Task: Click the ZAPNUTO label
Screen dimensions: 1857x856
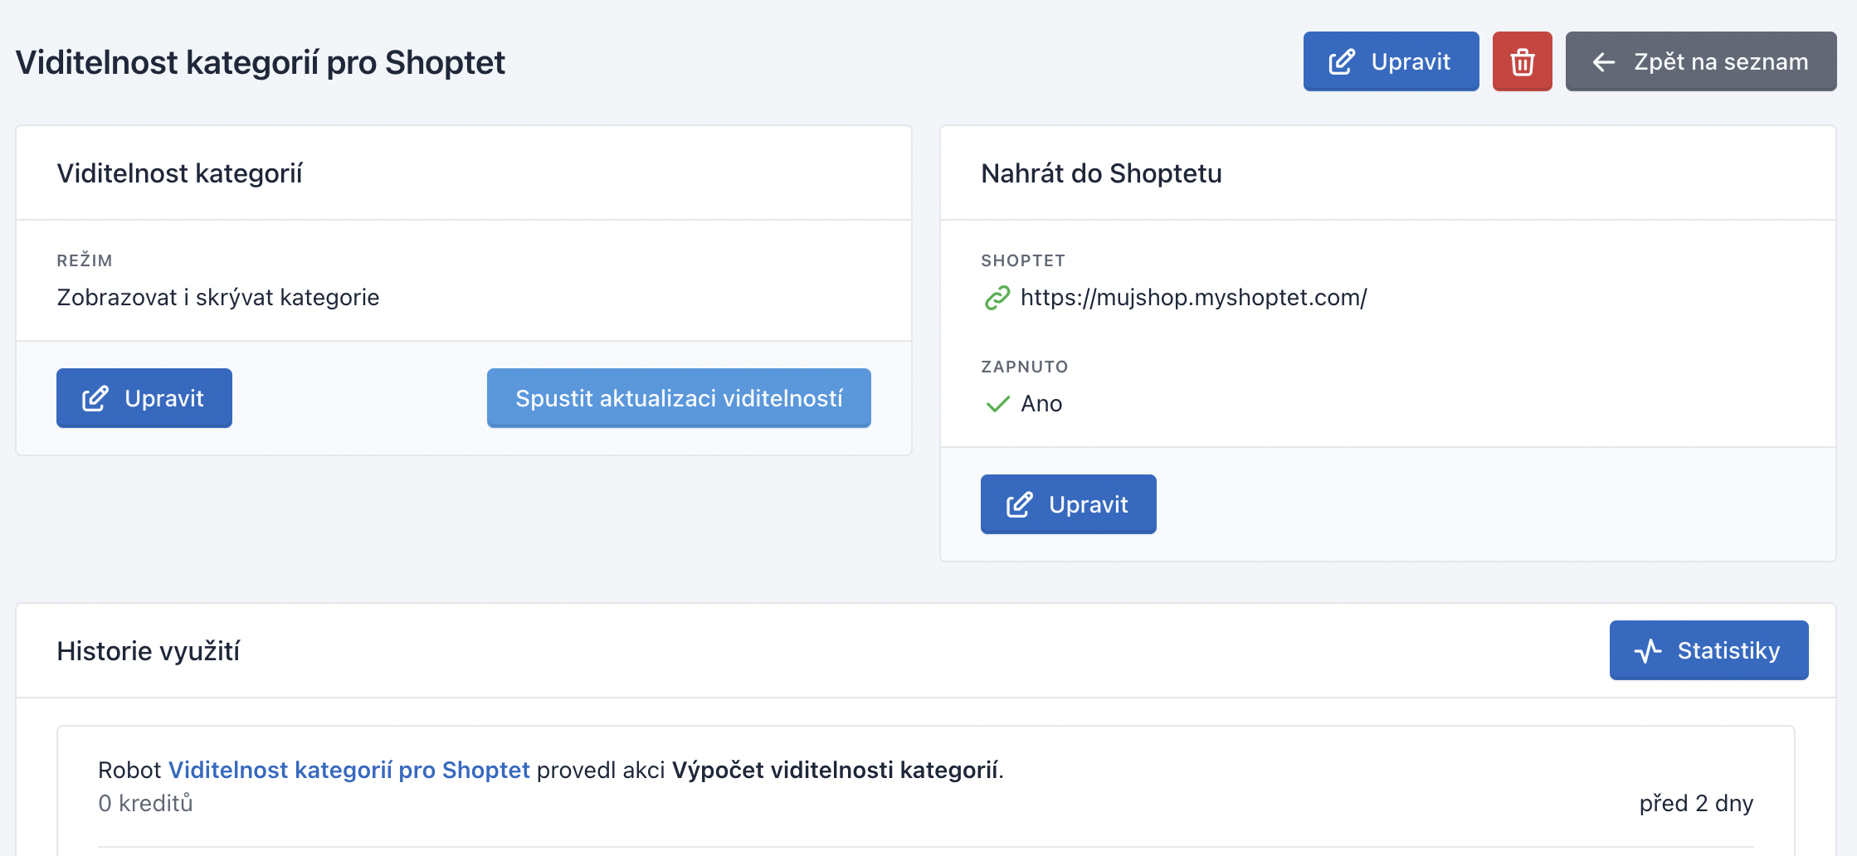Action: pos(1025,367)
